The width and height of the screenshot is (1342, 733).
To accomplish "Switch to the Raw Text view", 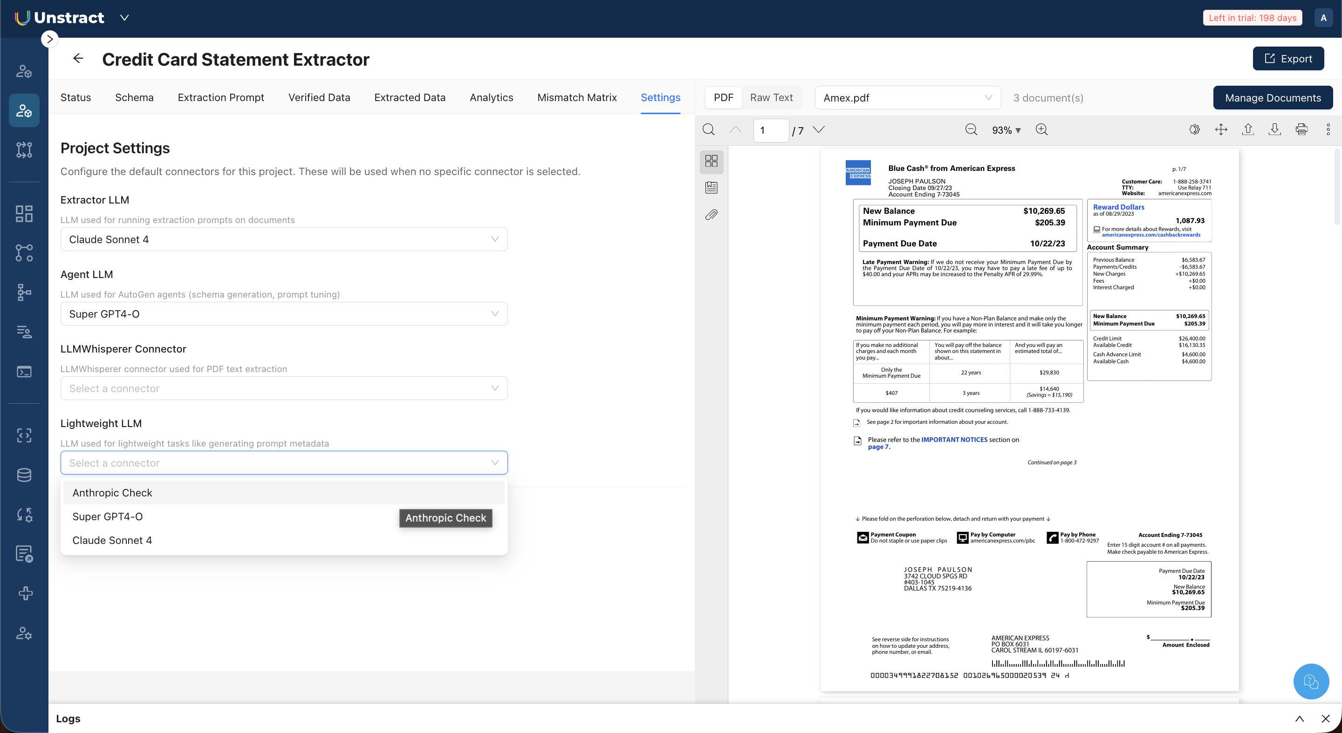I will pos(771,97).
